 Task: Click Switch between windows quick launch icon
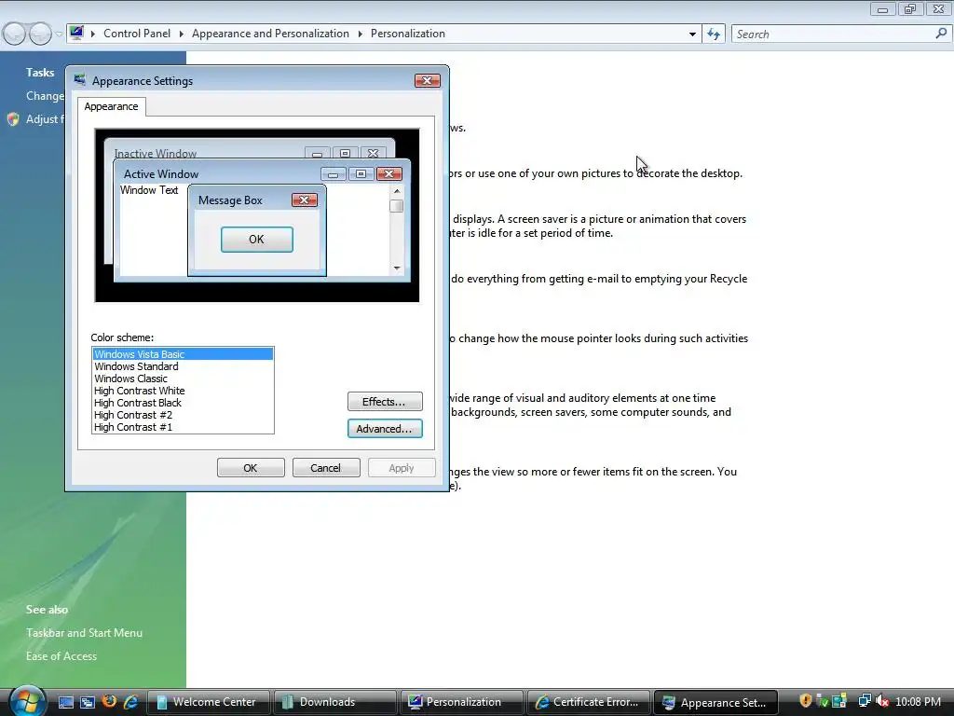(88, 702)
